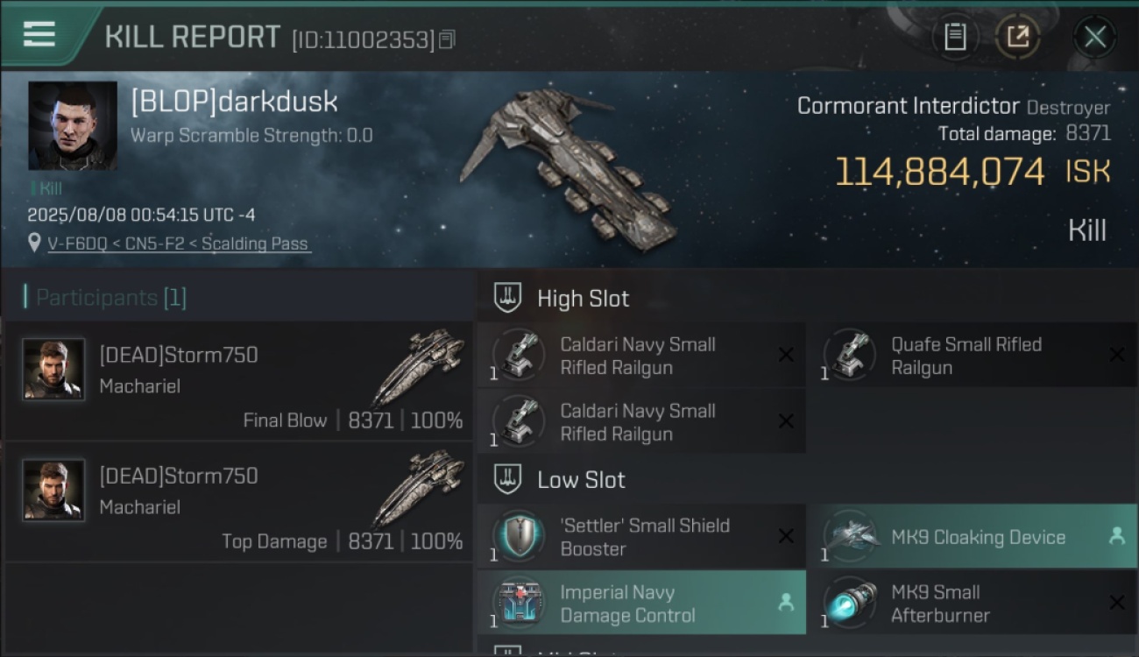This screenshot has width=1139, height=657.
Task: Share the kill report externally
Action: pyautogui.click(x=1017, y=37)
